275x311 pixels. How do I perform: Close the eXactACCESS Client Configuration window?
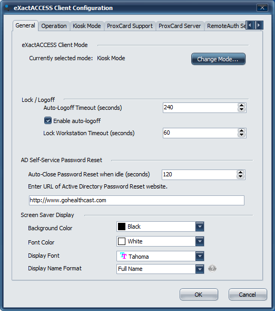coord(262,8)
